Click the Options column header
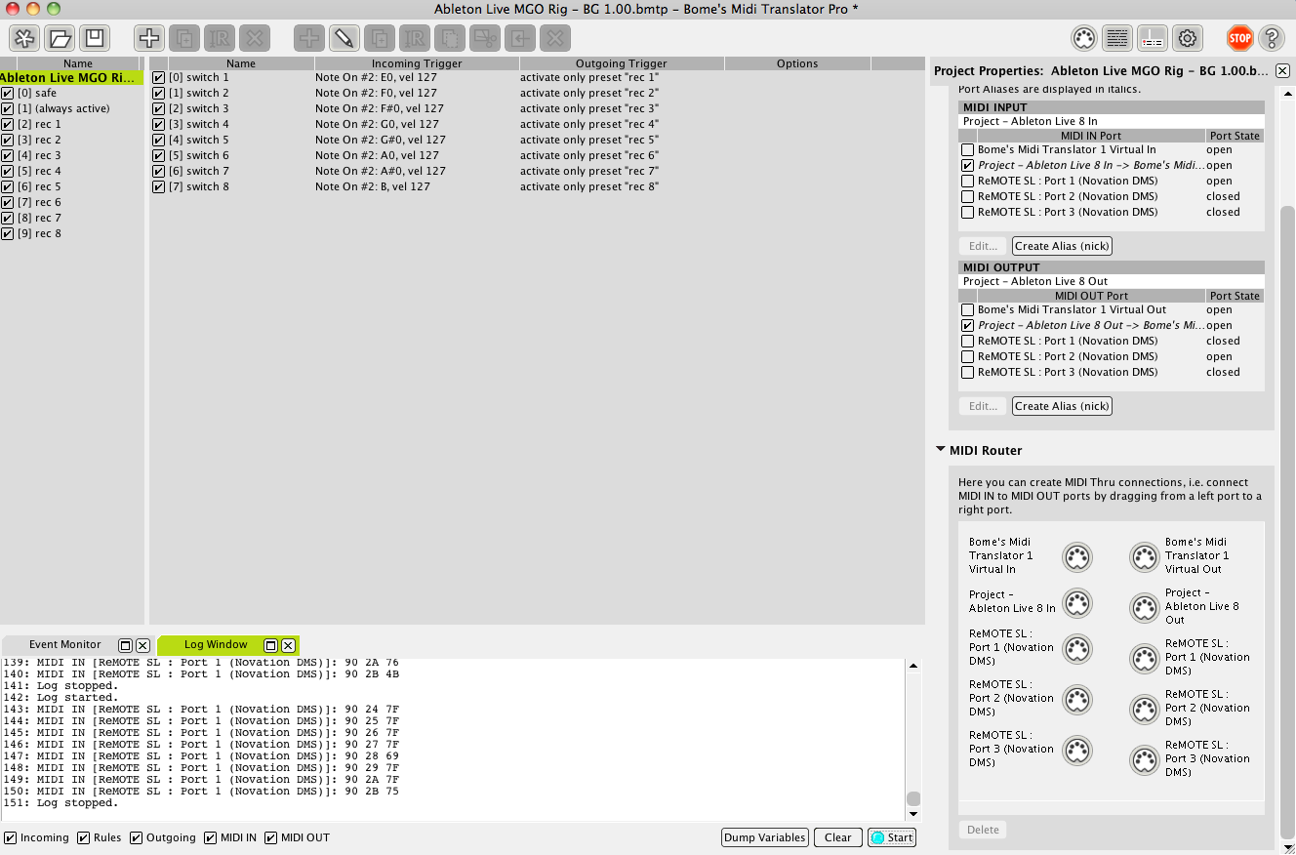The height and width of the screenshot is (855, 1296). [797, 63]
